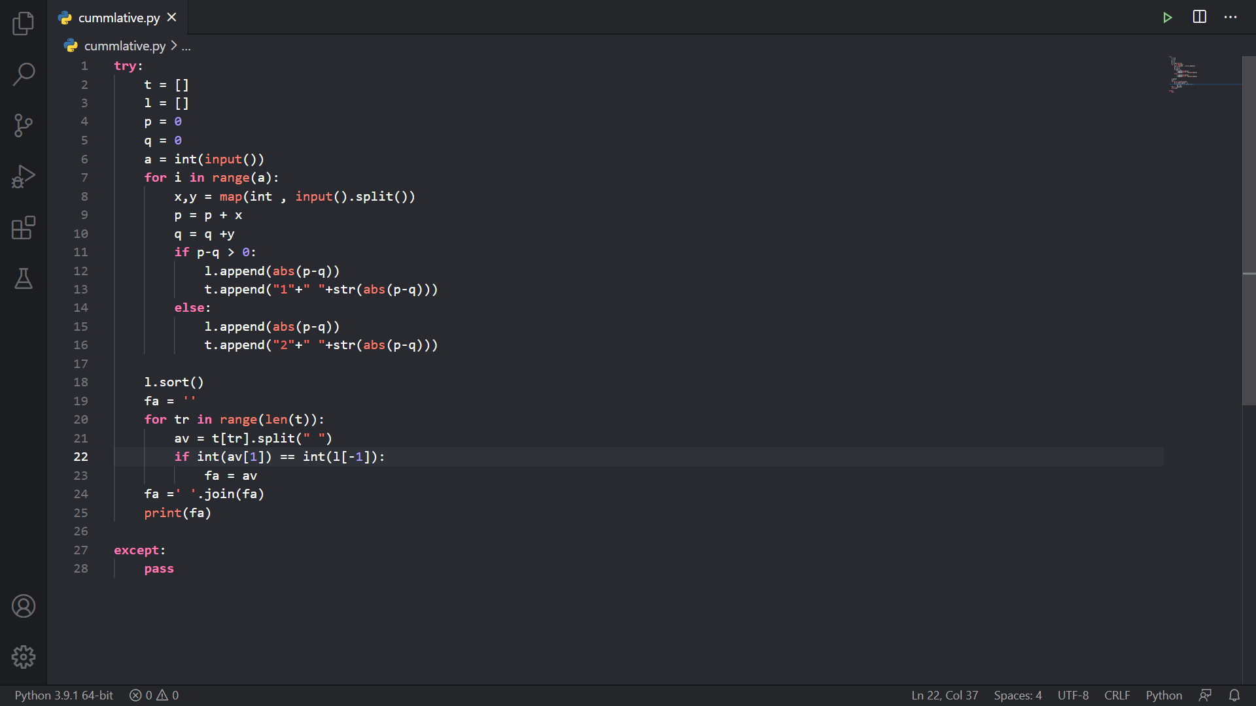
Task: Open the errors and warnings problems indicator
Action: [154, 695]
